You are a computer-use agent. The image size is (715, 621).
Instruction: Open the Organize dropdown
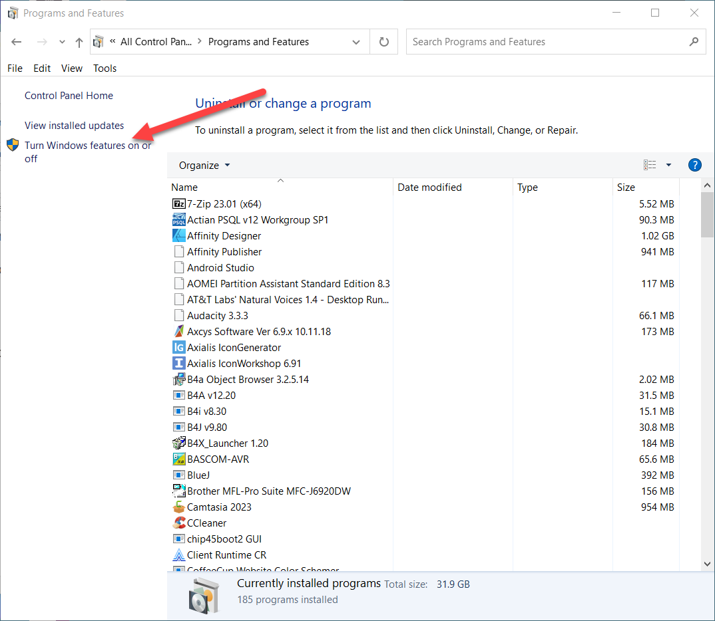point(204,166)
